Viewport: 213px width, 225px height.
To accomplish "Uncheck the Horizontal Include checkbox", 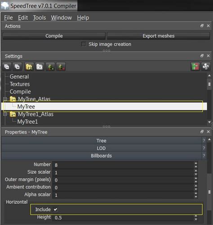I will click(x=55, y=209).
